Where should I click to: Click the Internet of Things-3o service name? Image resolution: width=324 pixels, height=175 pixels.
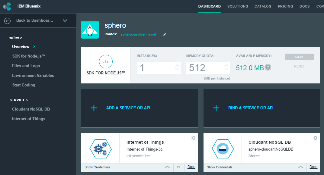tap(144, 149)
